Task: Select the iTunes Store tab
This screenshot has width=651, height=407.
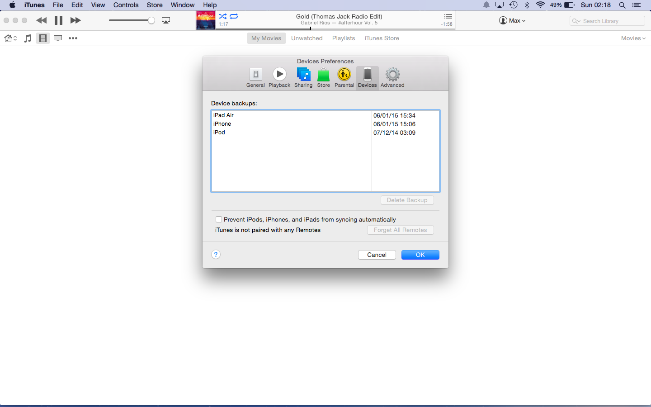Action: point(382,38)
